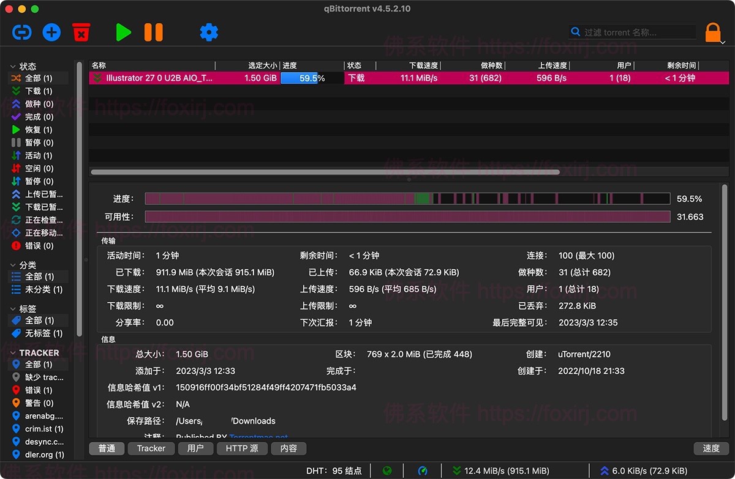Screen dimensions: 735x479
Task: Switch to the 速度 tab
Action: (711, 448)
